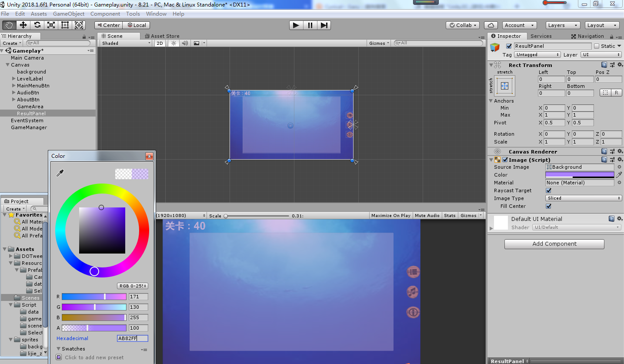This screenshot has height=364, width=624.
Task: Switch to Services tab
Action: coord(541,36)
